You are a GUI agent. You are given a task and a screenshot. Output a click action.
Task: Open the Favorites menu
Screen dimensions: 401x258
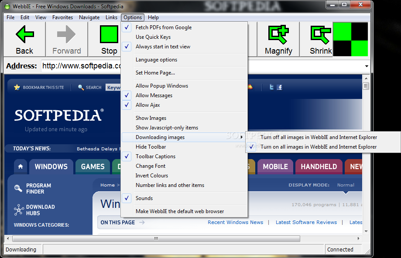point(63,17)
